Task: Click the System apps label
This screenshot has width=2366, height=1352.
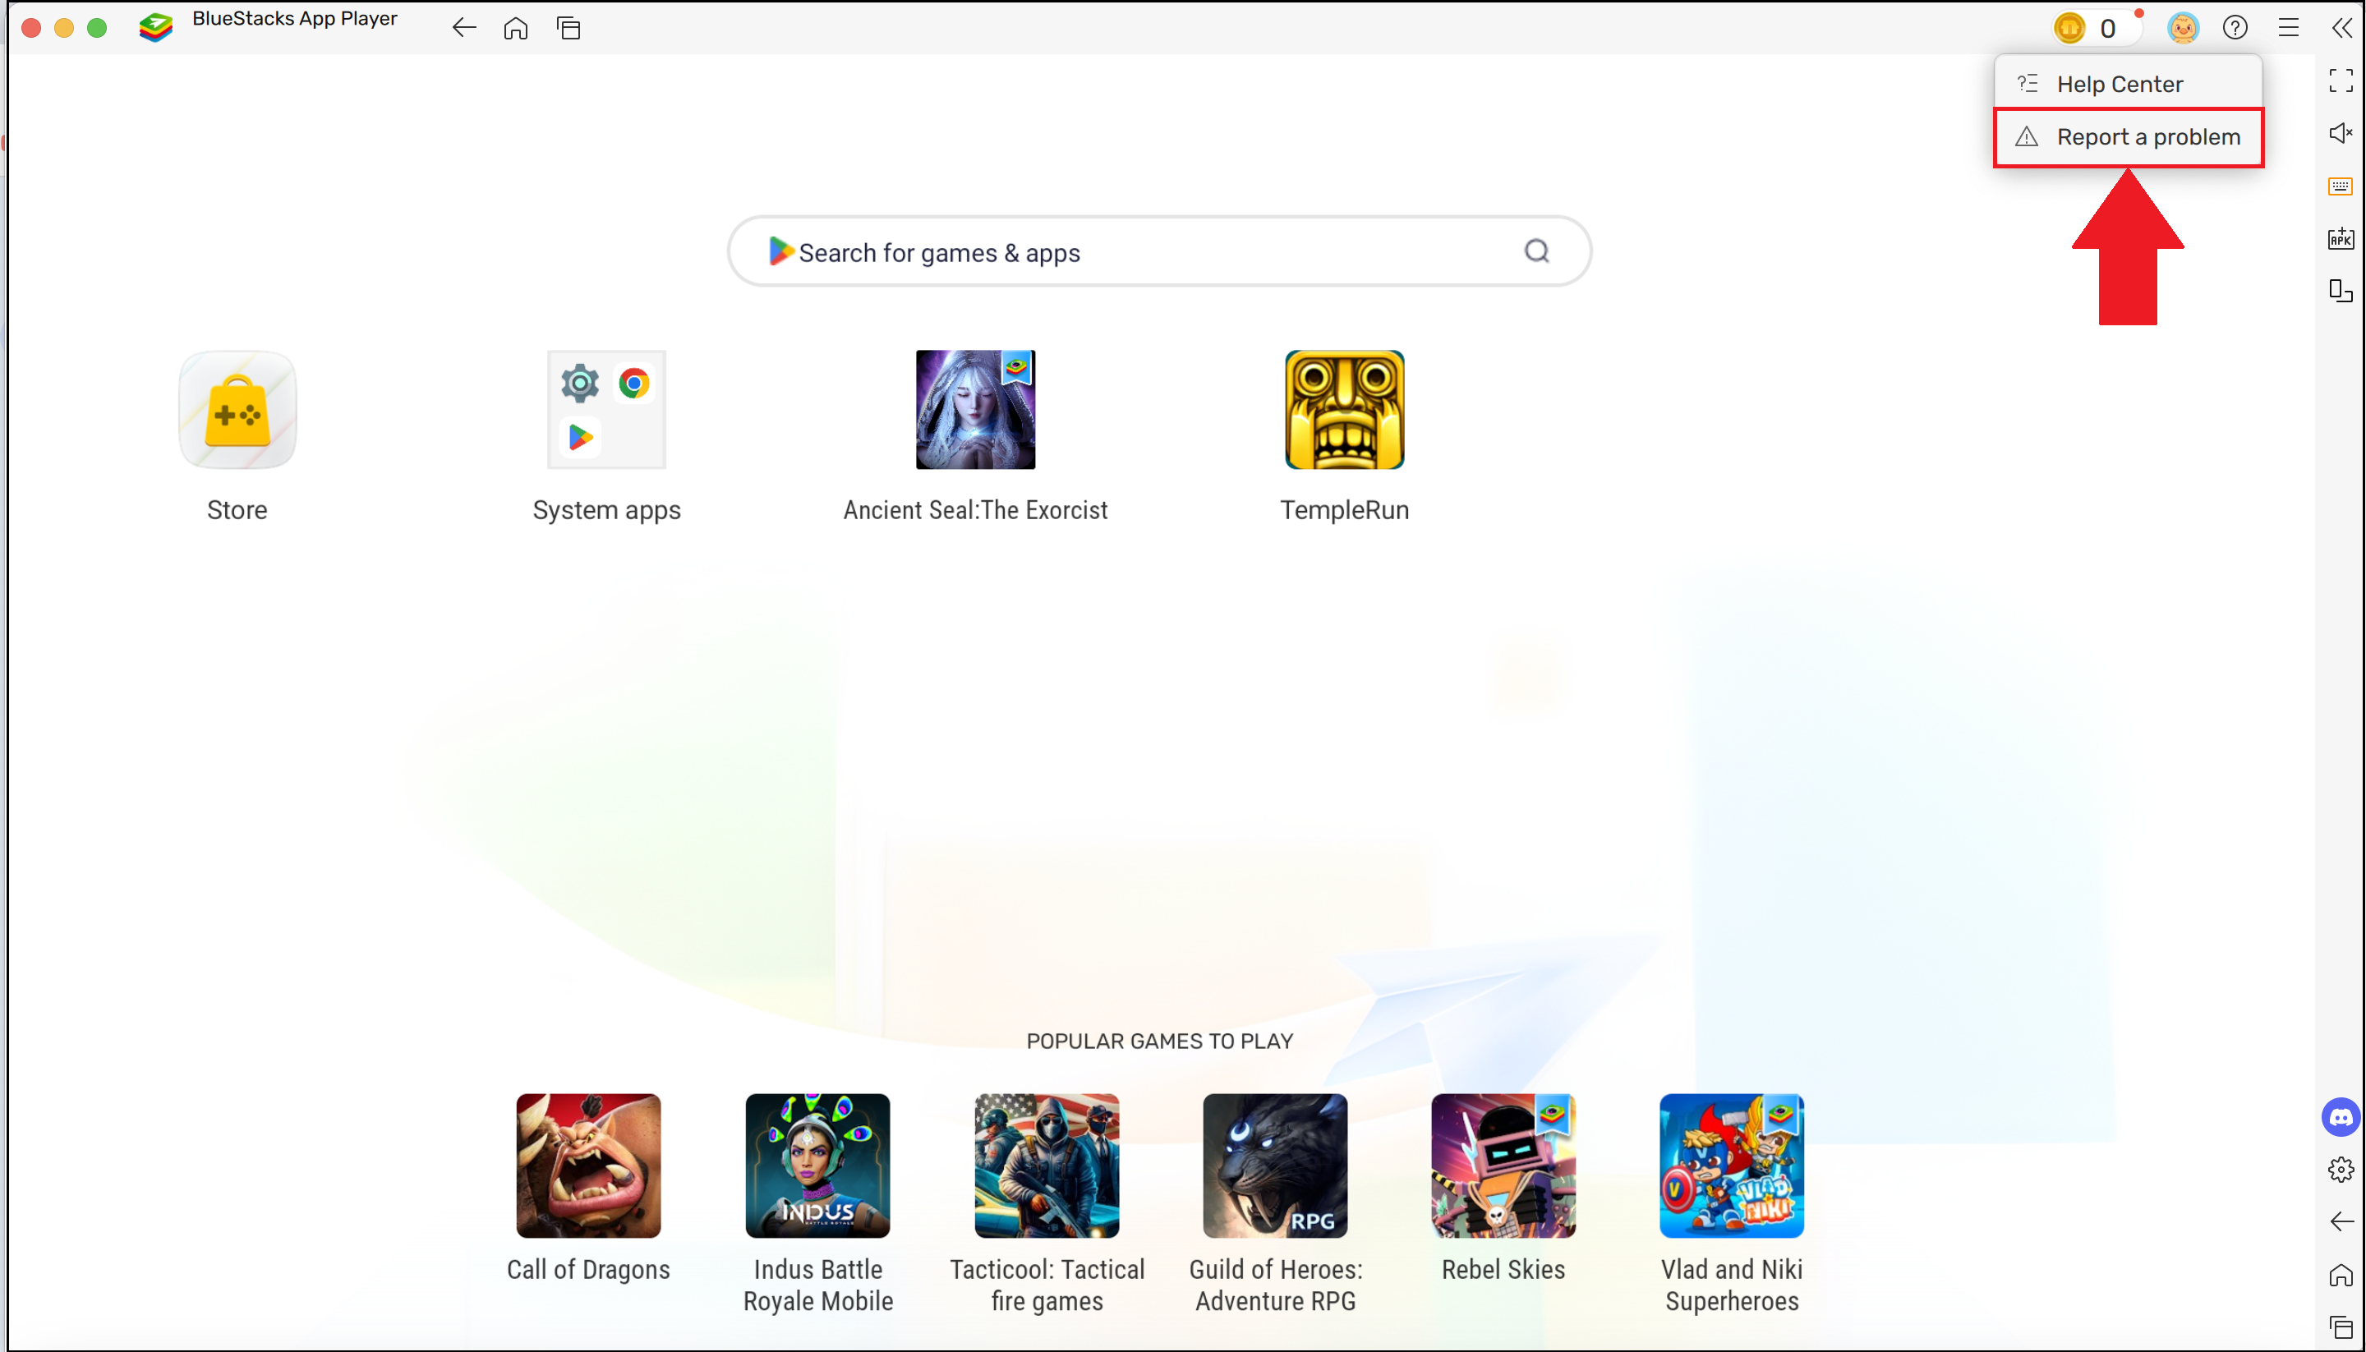Action: tap(606, 511)
